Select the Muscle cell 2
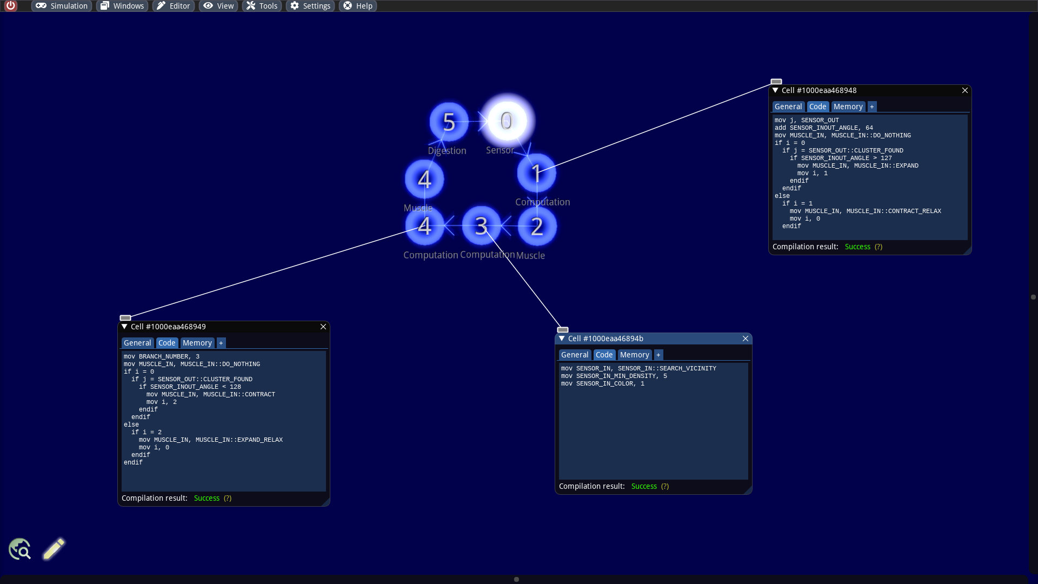Viewport: 1038px width, 584px height. tap(537, 226)
